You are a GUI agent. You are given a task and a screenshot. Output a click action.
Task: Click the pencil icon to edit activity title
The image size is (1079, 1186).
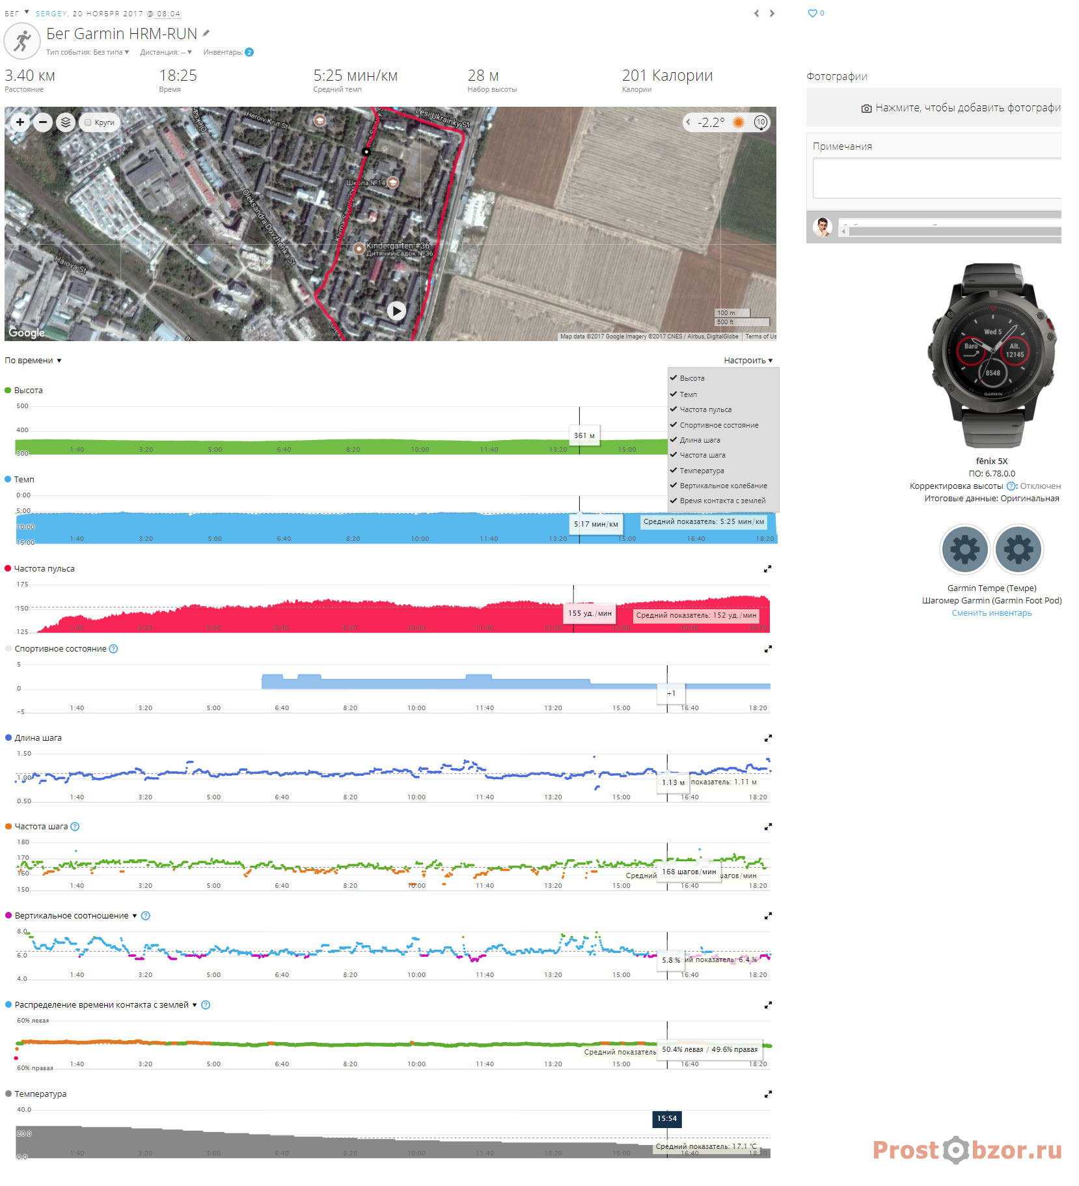click(206, 34)
